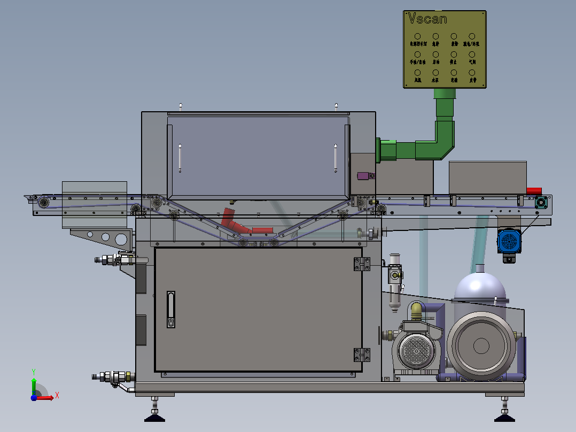Click the upper hinge of the cabinet door
Viewport: 576px width, 432px height.
[362, 264]
